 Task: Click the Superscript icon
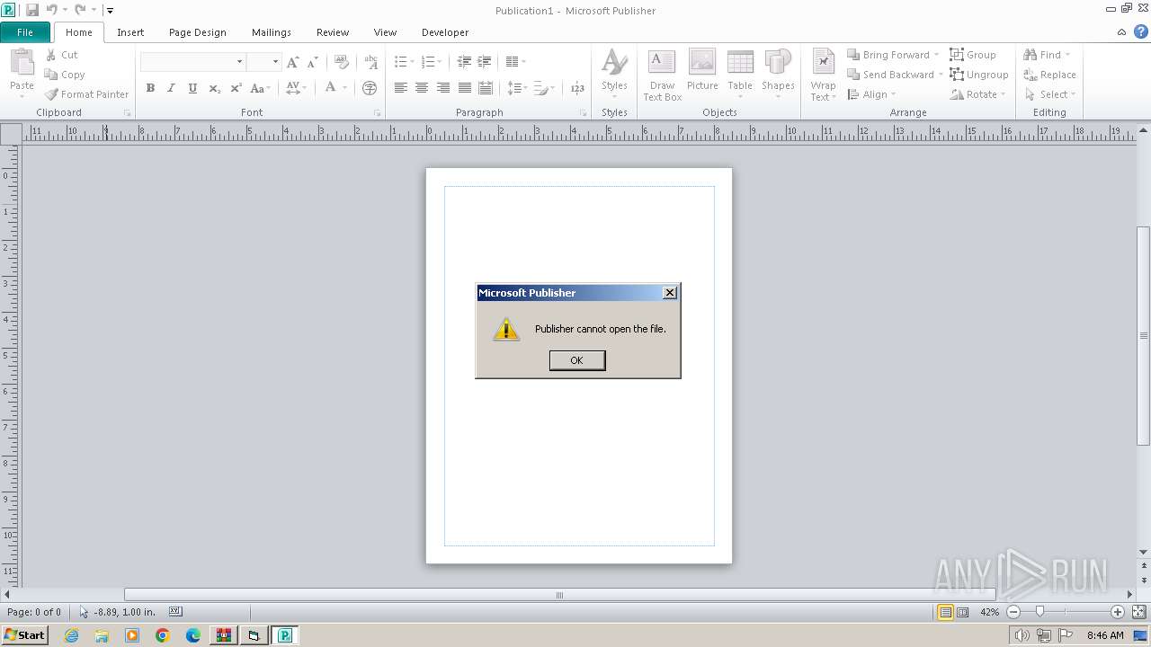coord(236,88)
